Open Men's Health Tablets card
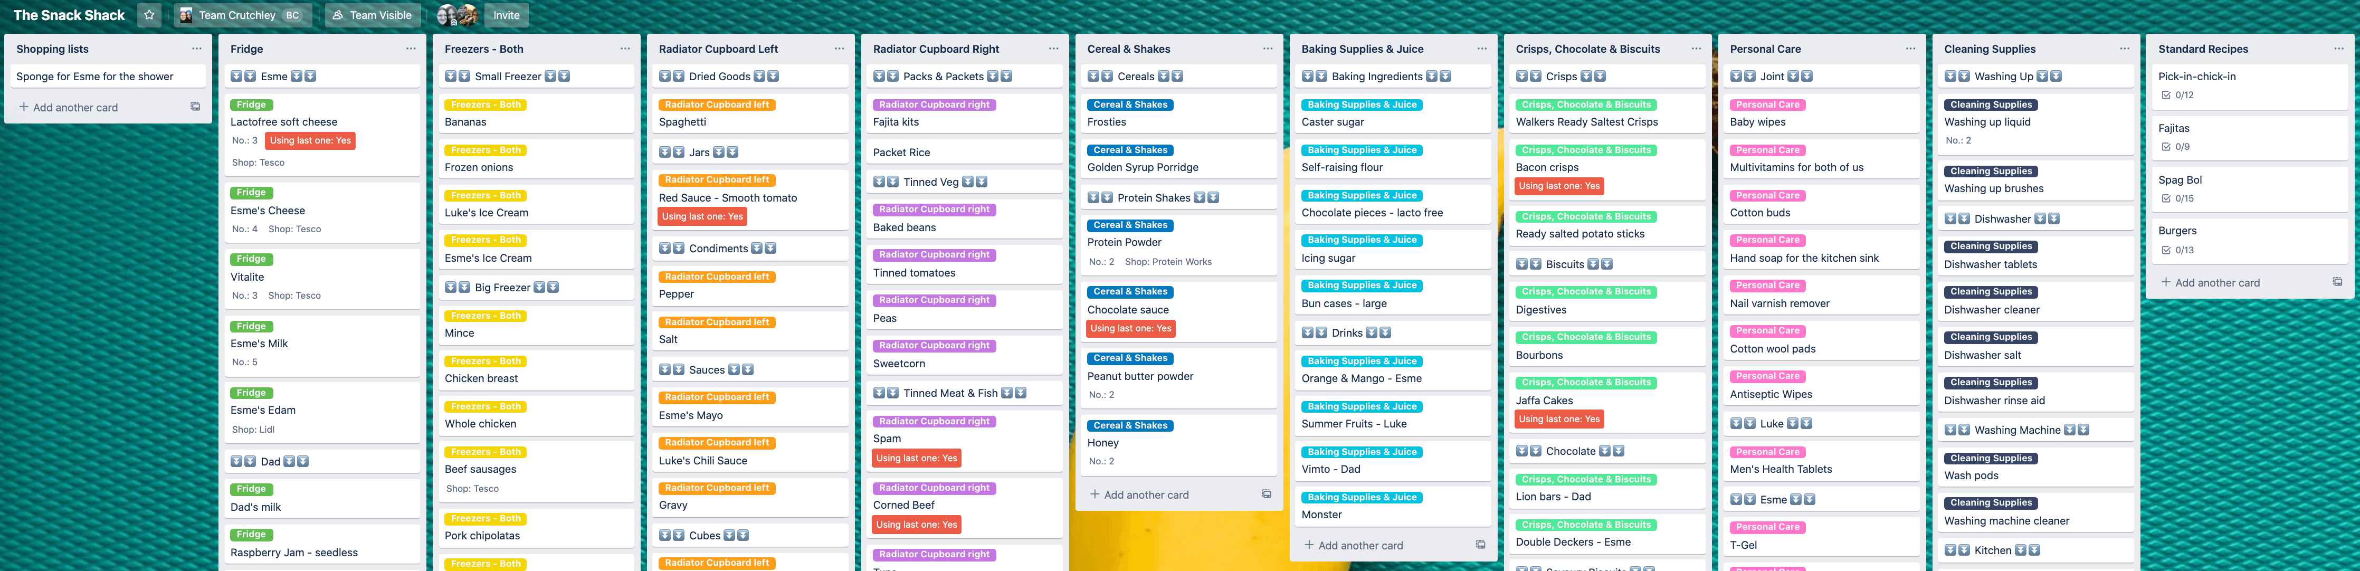Screen dimensions: 2360x571 [x=1822, y=461]
